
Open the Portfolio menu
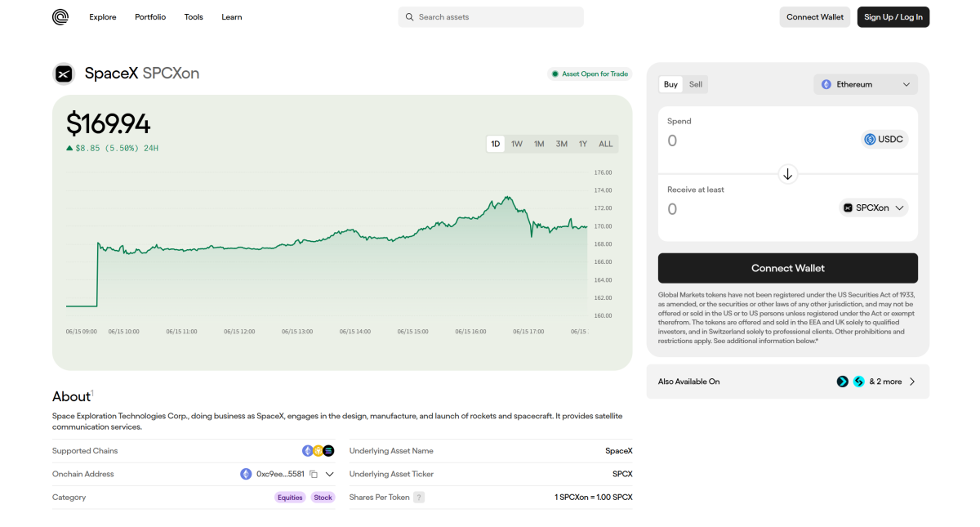pyautogui.click(x=150, y=17)
